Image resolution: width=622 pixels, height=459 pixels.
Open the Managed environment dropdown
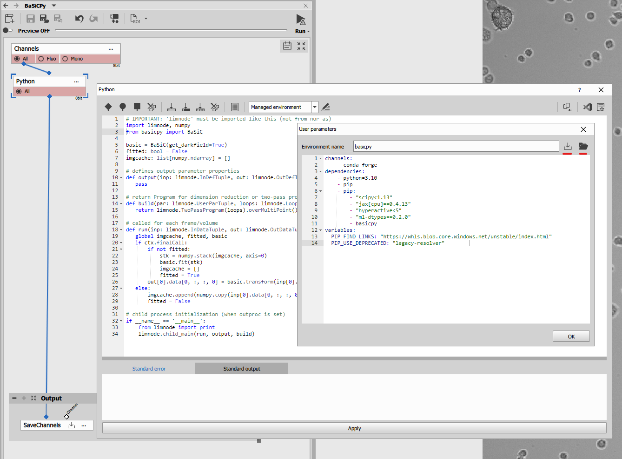coord(315,107)
